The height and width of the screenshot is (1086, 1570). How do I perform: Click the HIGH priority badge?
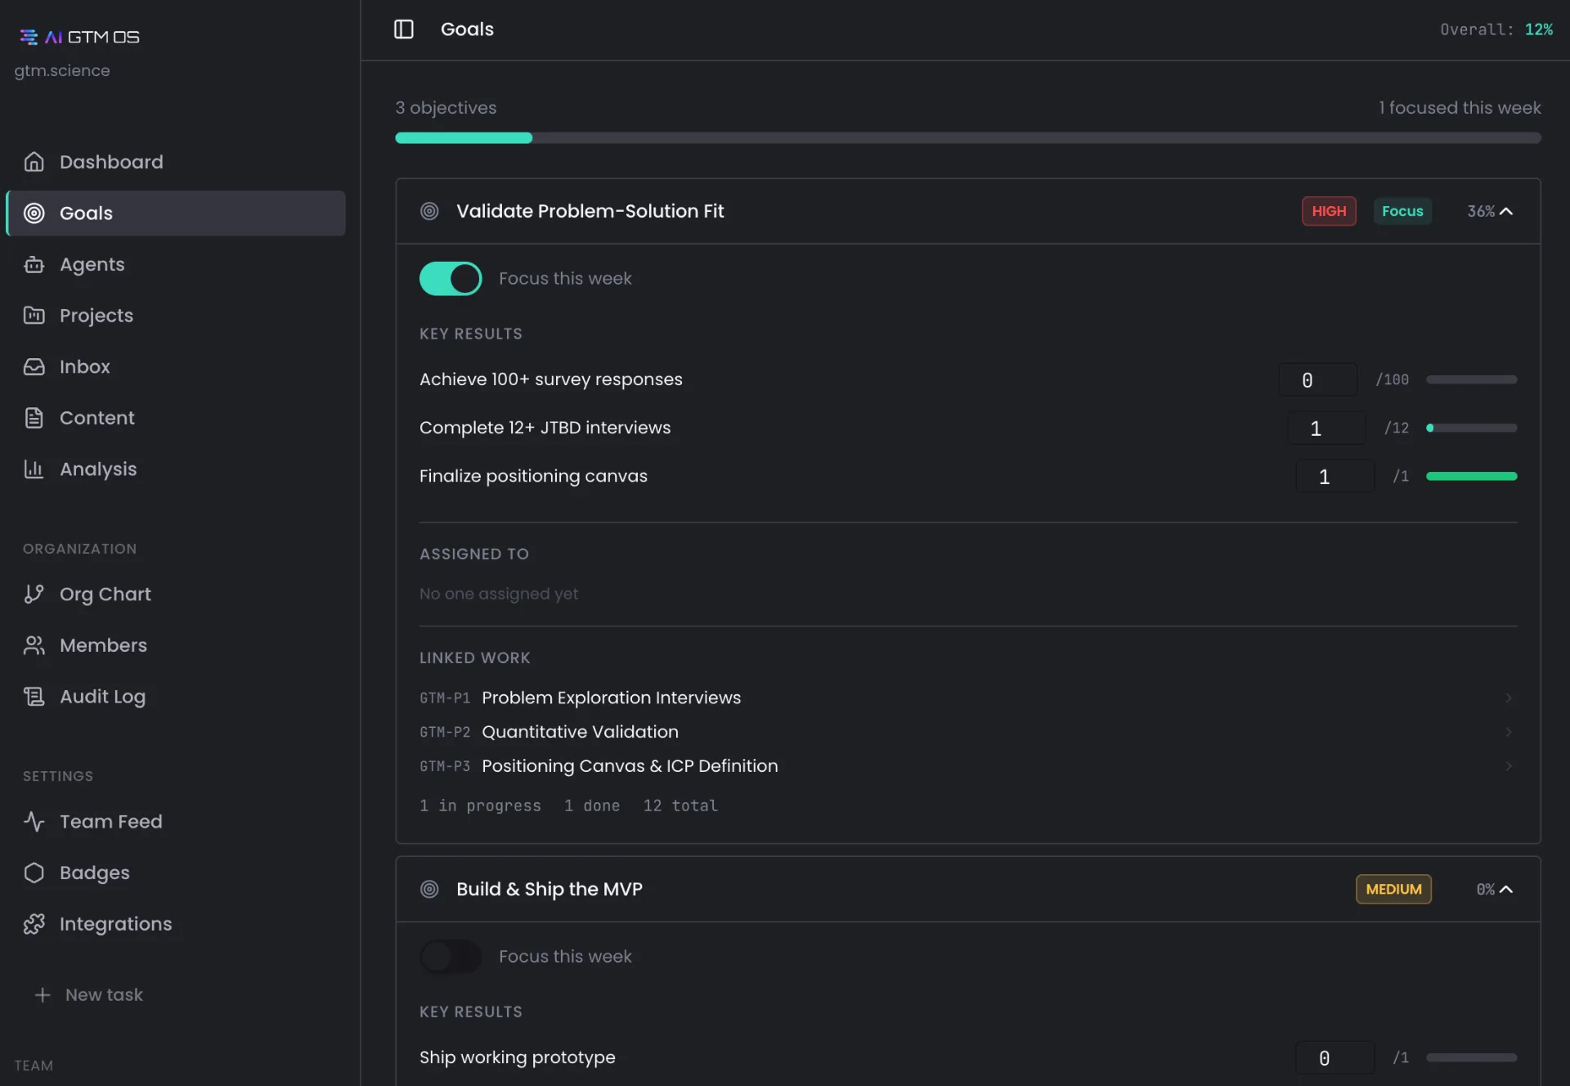pos(1329,211)
